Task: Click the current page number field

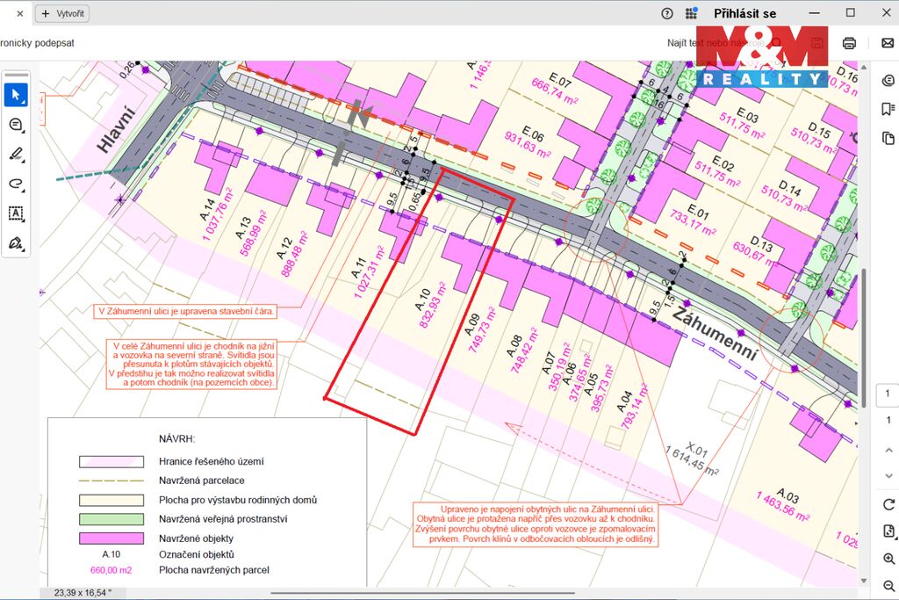Action: click(888, 394)
